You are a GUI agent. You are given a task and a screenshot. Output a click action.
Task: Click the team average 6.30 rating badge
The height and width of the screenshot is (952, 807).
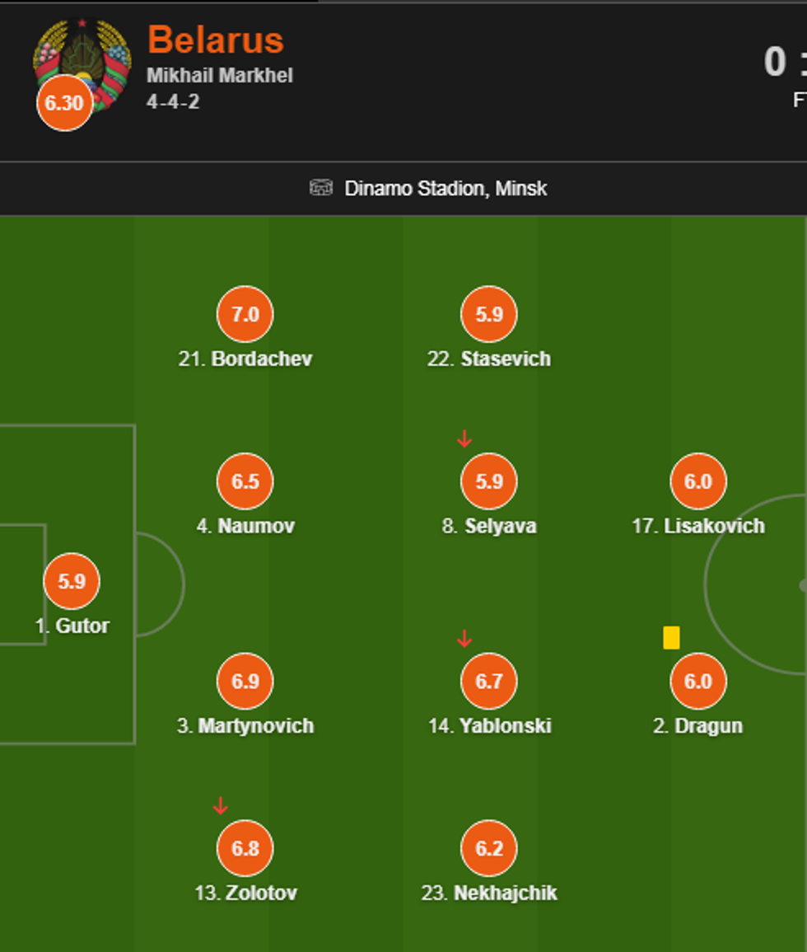pyautogui.click(x=64, y=104)
